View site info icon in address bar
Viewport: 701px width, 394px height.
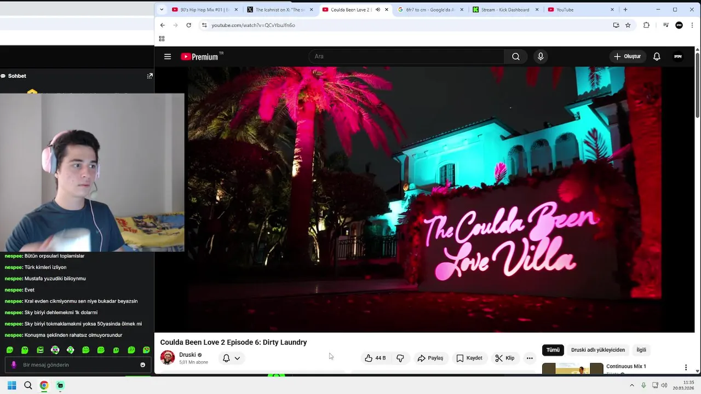[204, 25]
